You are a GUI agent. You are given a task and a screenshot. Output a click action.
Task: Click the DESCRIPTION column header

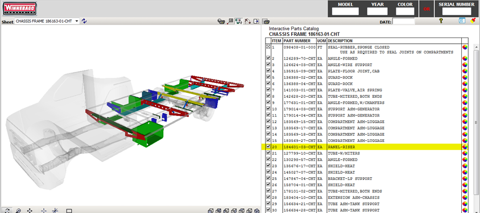[x=340, y=41]
